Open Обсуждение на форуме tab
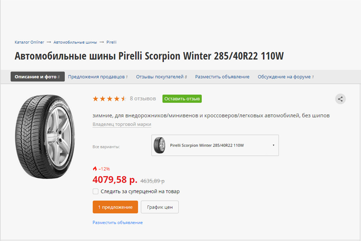 coord(286,77)
